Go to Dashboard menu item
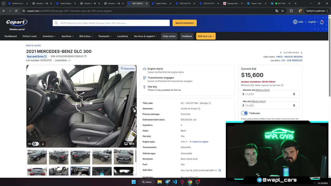Screen dimensions: 331x186 (11, 36)
